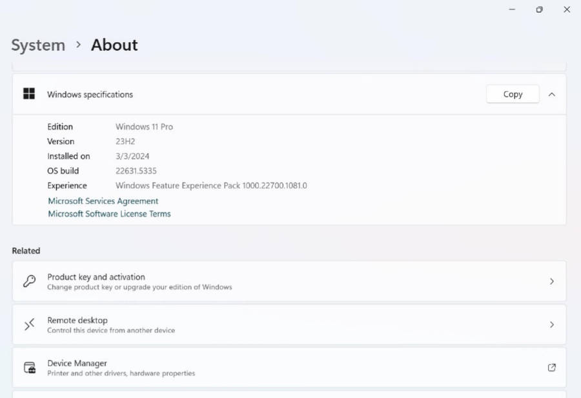The width and height of the screenshot is (581, 398).
Task: Click the About breadcrumb title
Action: (x=114, y=45)
